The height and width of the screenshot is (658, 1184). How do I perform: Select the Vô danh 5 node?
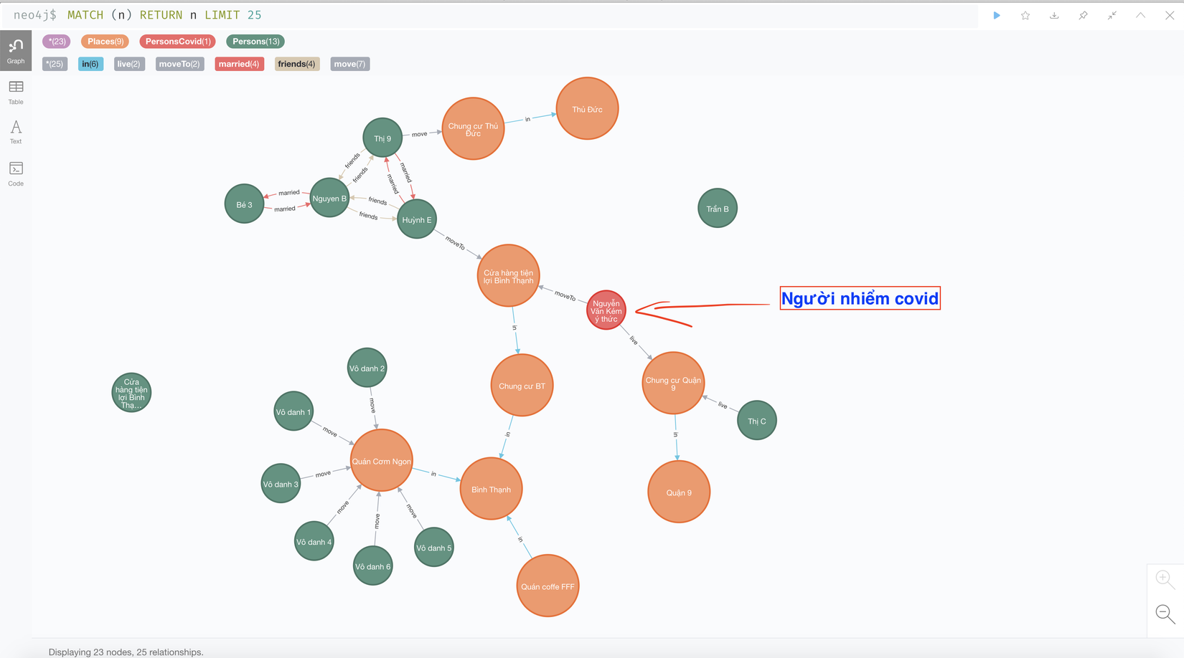[x=434, y=547]
